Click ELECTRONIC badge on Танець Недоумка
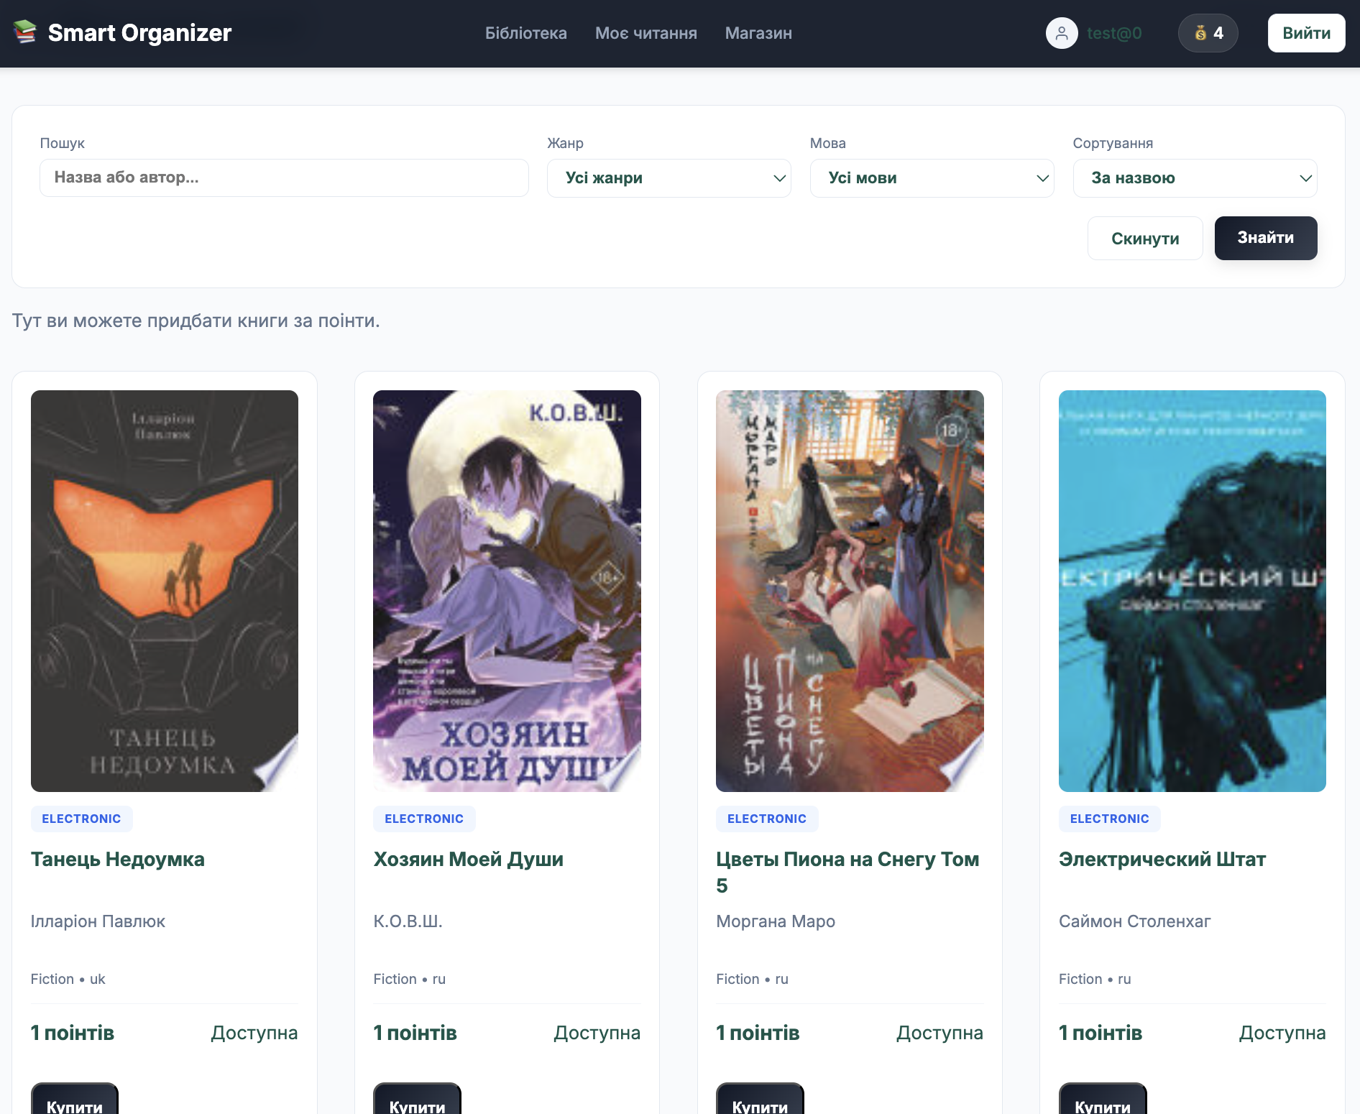 [81, 819]
